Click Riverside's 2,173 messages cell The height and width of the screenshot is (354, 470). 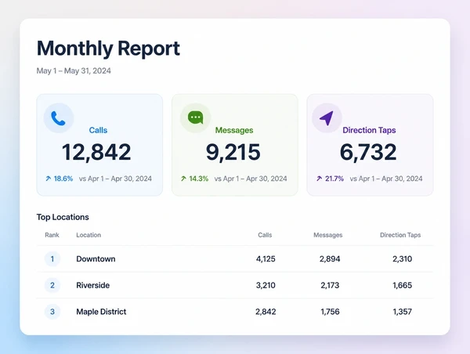[x=330, y=285]
